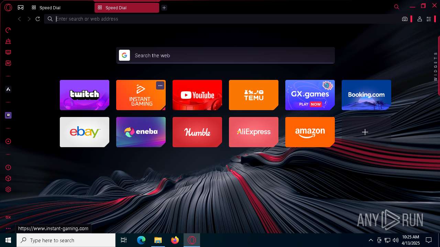This screenshot has height=247, width=440.
Task: Open the eBay speed dial tile
Action: click(x=85, y=132)
